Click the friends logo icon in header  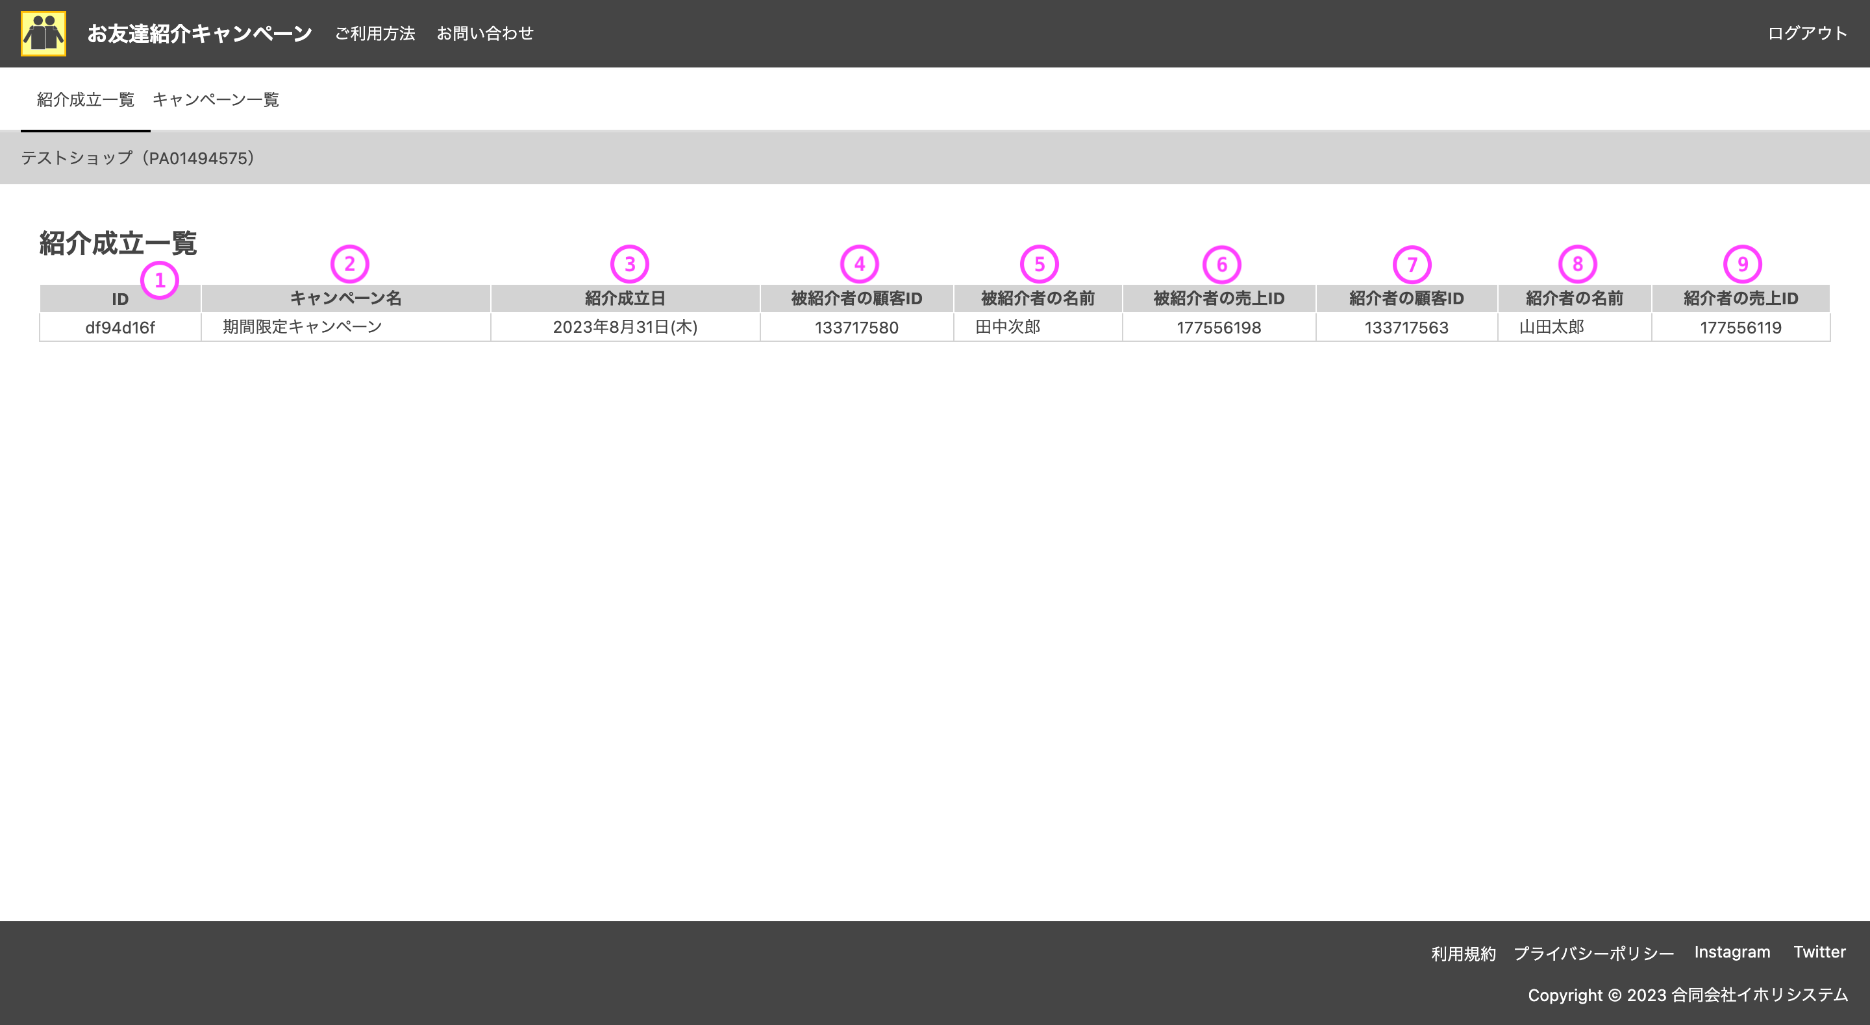pos(43,33)
